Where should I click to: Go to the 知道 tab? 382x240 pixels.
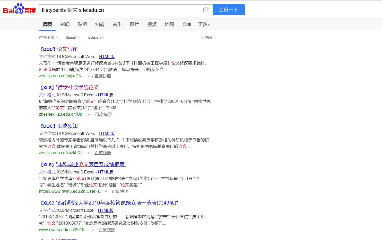100,24
